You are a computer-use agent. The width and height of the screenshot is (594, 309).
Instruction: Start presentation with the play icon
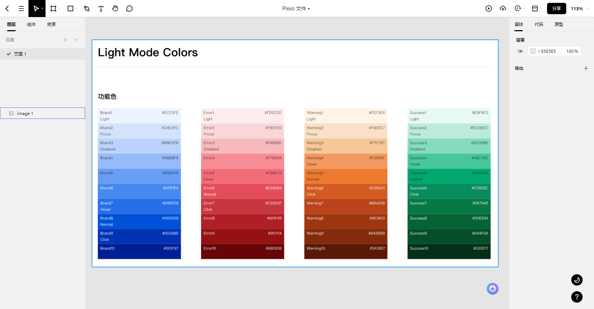[x=489, y=9]
